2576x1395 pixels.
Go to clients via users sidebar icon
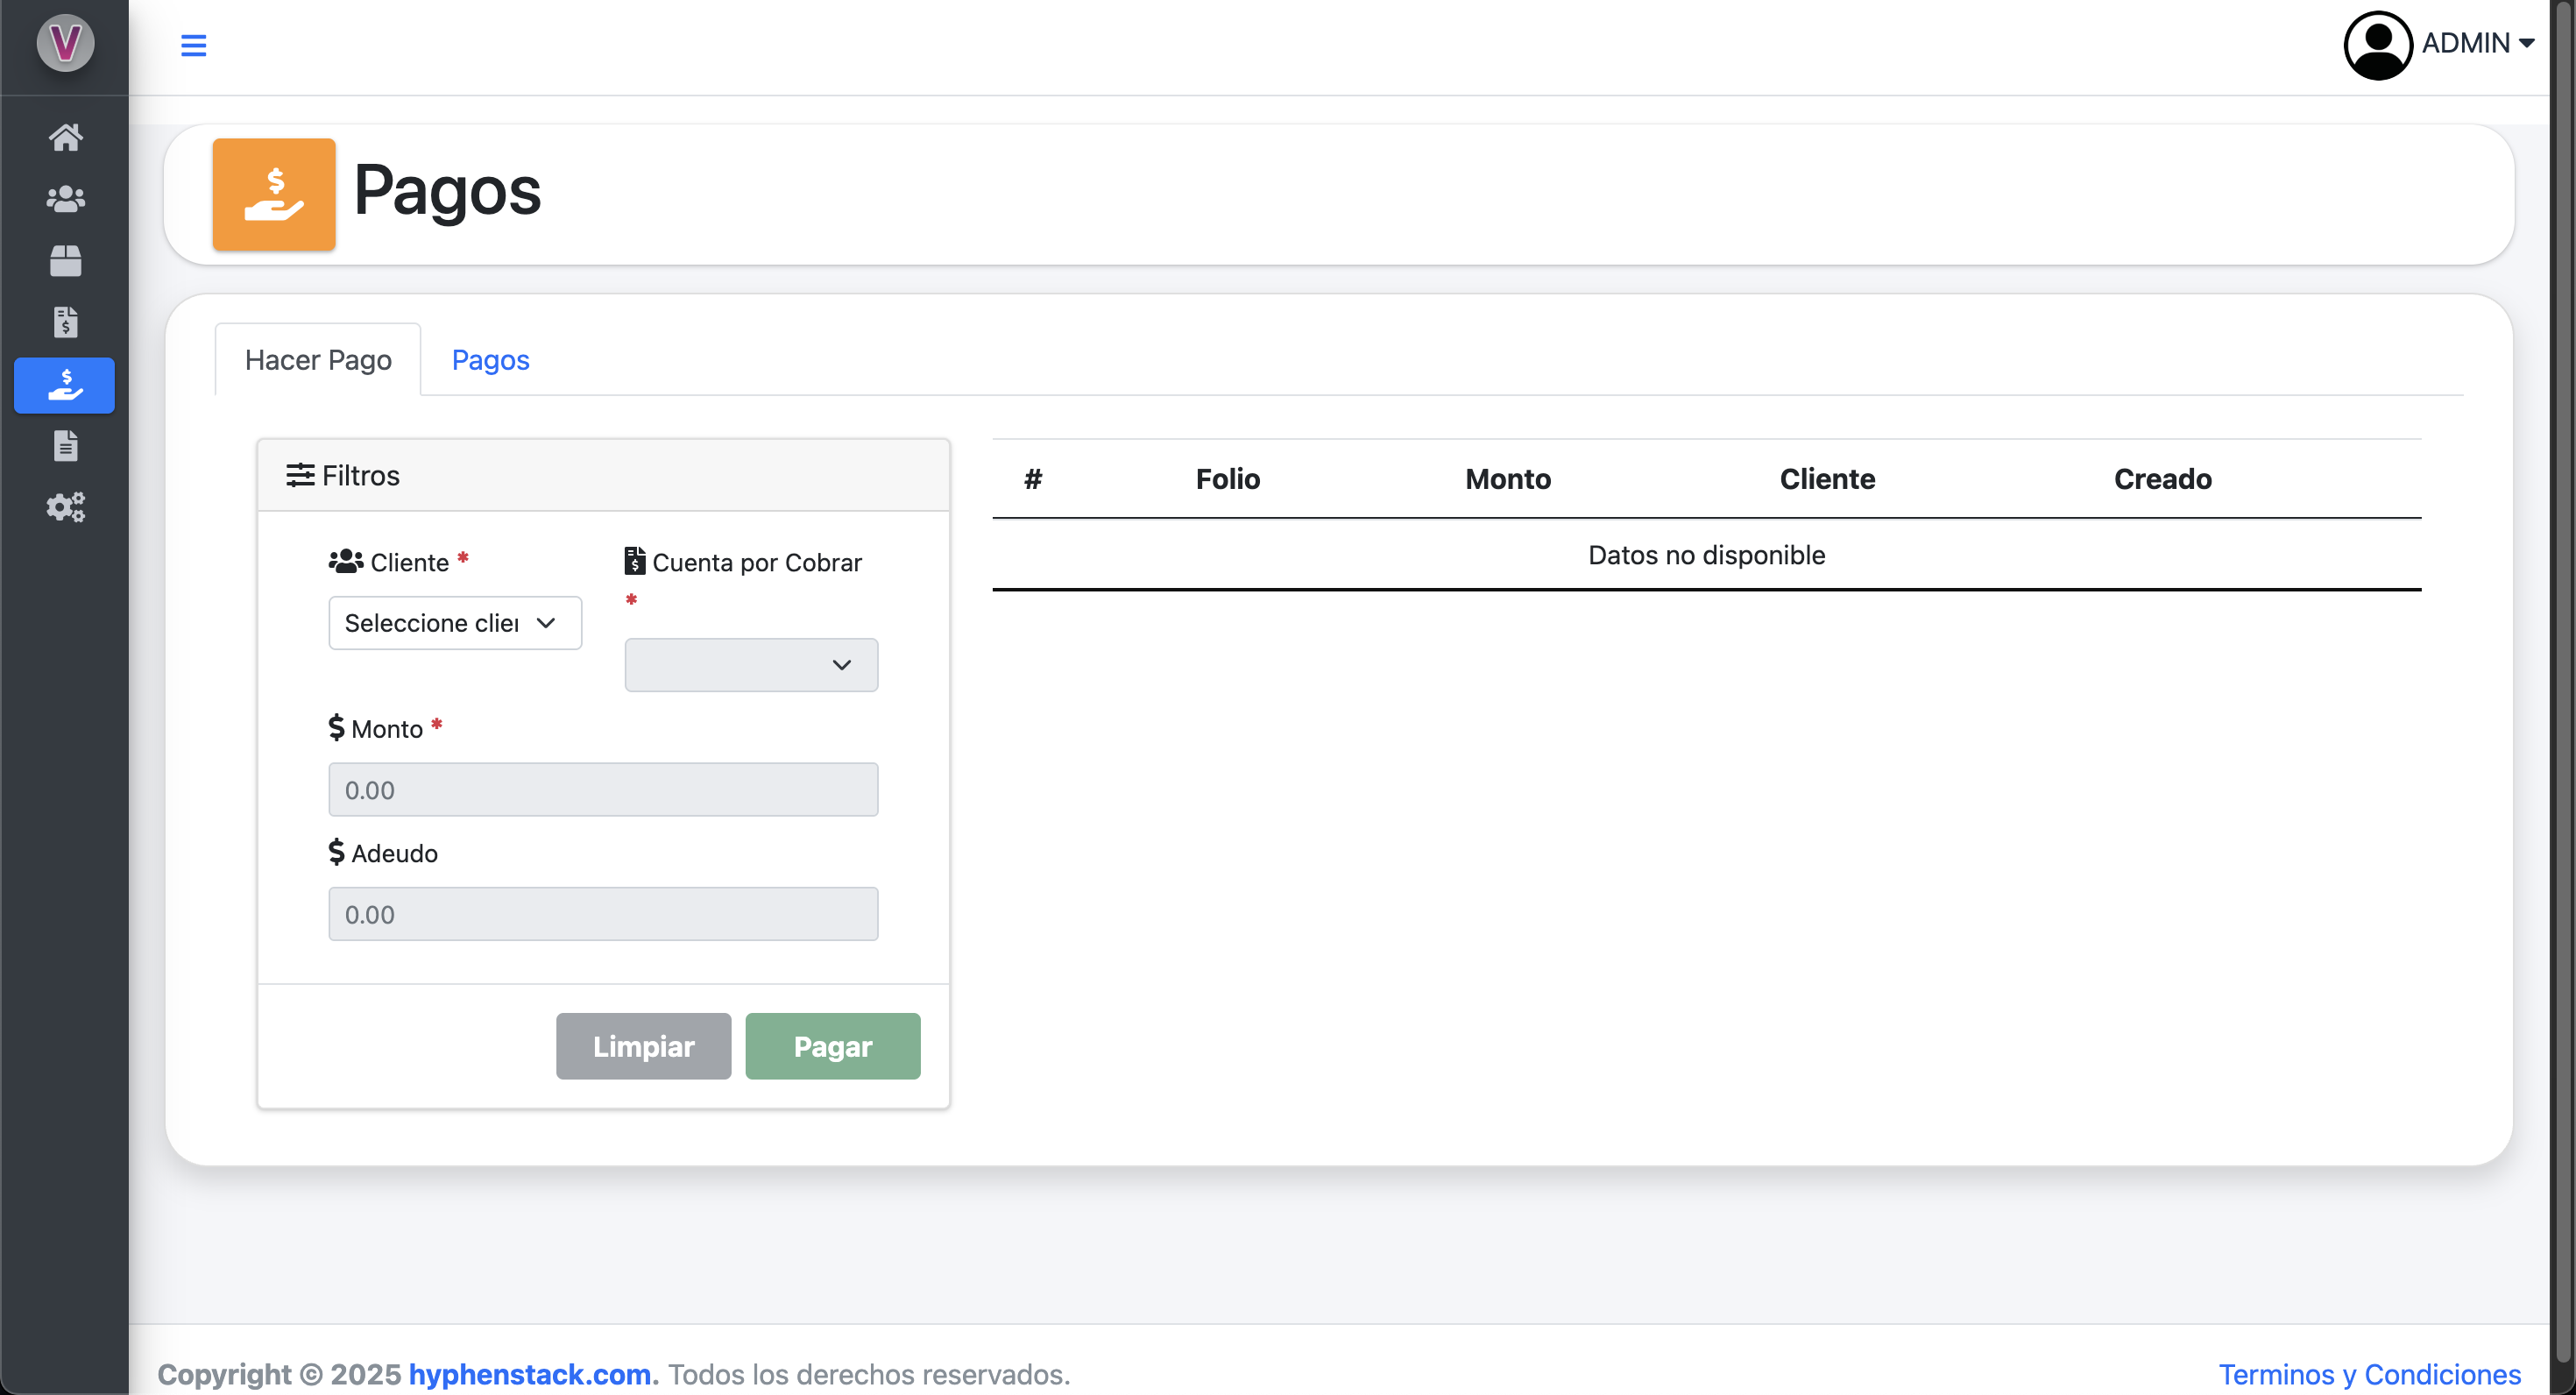65,199
